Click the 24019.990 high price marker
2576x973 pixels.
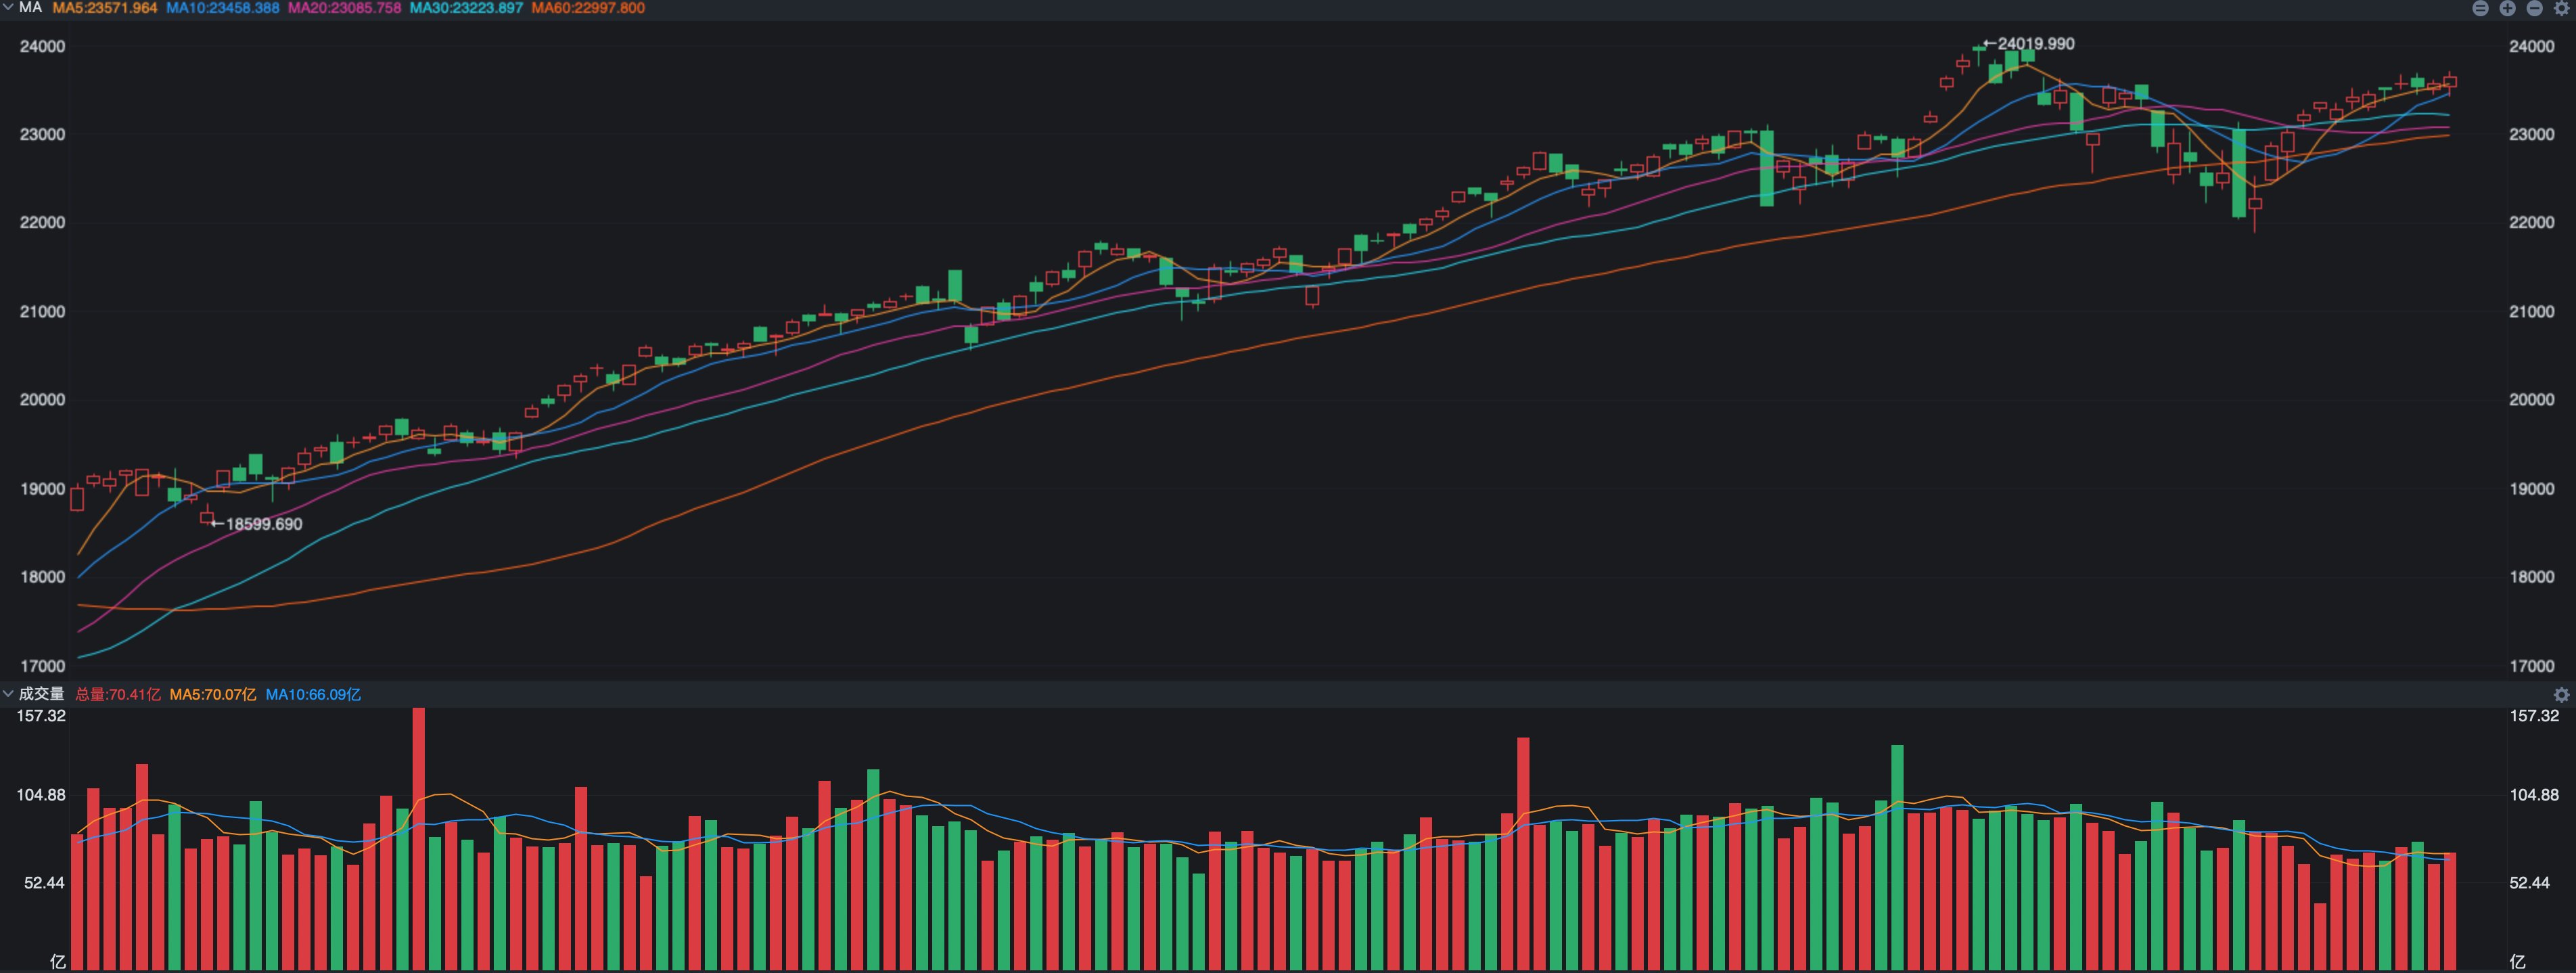click(2034, 44)
